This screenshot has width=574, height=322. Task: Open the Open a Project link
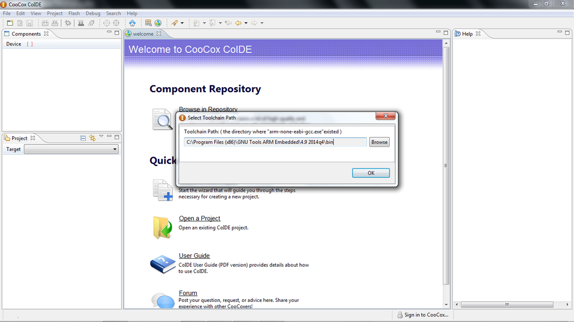(200, 219)
